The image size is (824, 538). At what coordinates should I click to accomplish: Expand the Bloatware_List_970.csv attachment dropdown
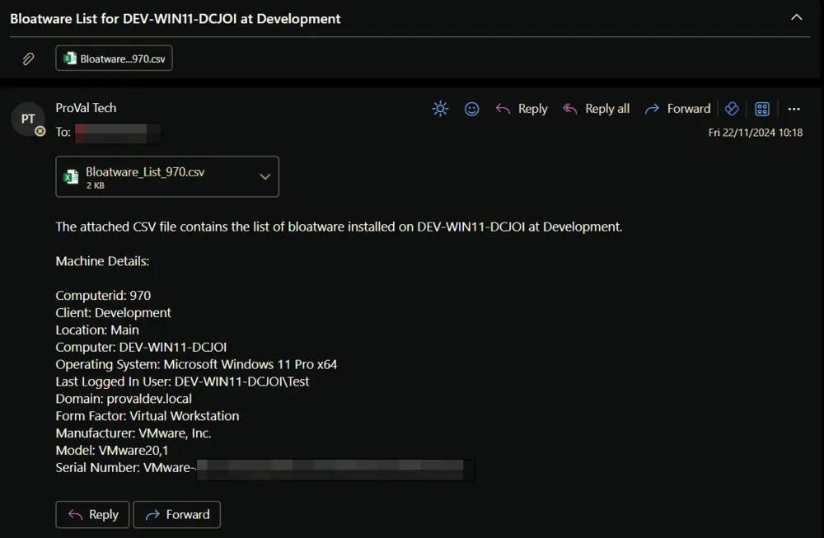coord(265,176)
